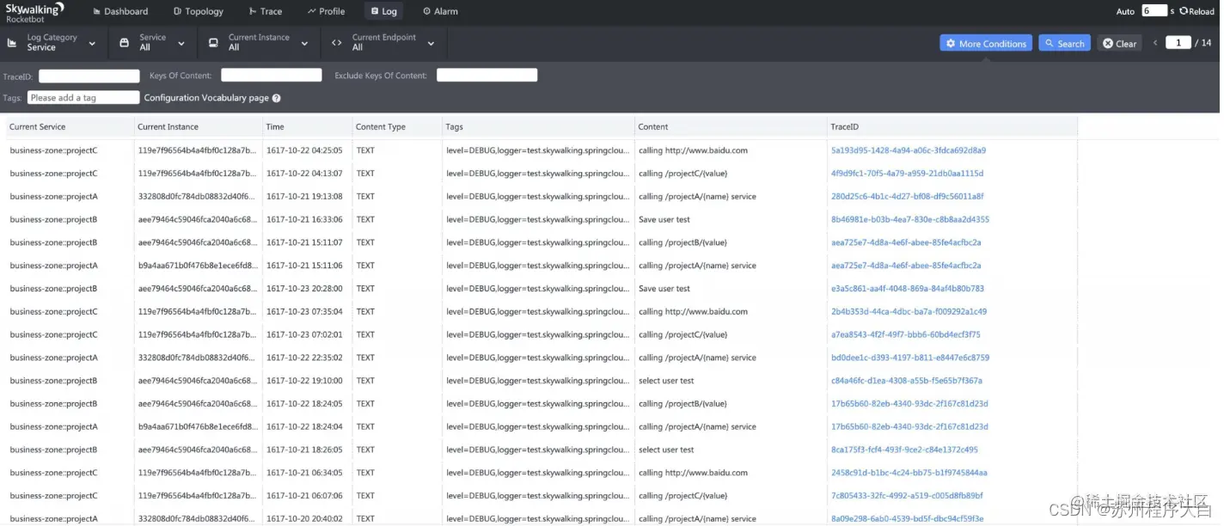Click 'Save user test' in 16:33:06 row
This screenshot has height=526, width=1224.
664,220
